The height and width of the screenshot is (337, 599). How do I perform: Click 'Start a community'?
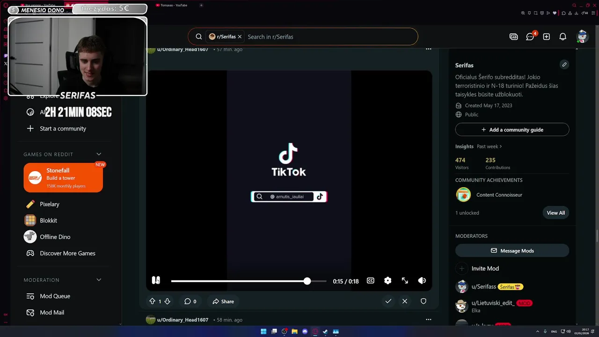pyautogui.click(x=63, y=128)
